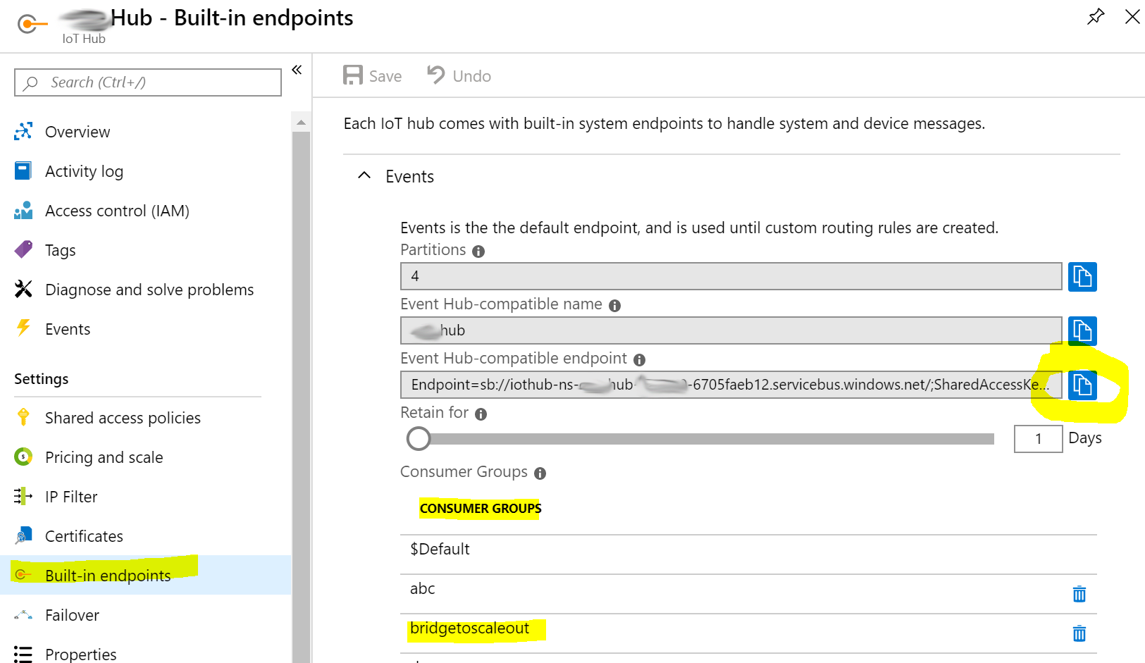Collapse the left navigation menu
This screenshot has width=1145, height=663.
click(x=297, y=69)
